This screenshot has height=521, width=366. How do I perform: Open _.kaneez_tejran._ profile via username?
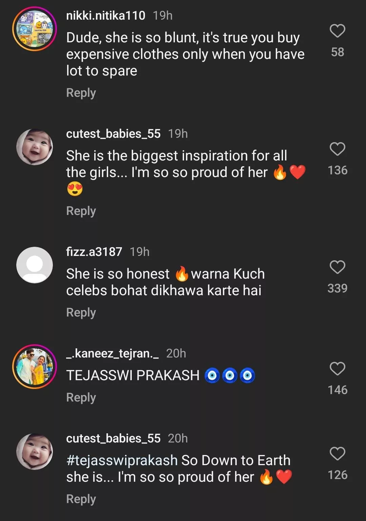click(x=112, y=353)
